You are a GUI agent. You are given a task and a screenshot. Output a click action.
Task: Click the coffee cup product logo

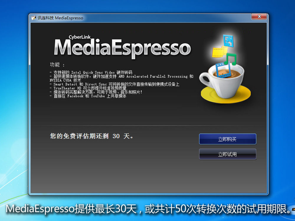point(226,69)
